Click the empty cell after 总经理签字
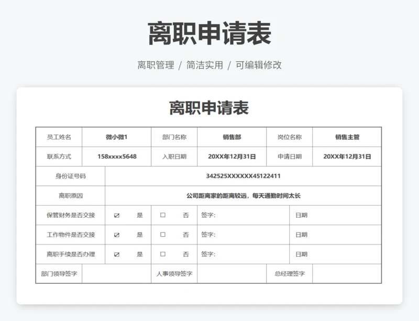 [347, 274]
